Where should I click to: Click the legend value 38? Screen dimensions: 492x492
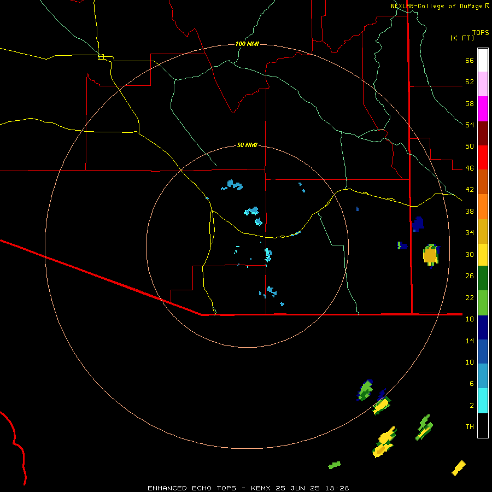coord(470,211)
